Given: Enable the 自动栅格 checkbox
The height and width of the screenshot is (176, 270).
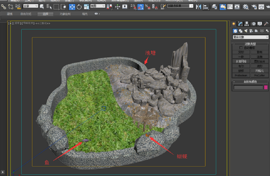Looking at the screenshot, I should pyautogui.click(x=241, y=48).
